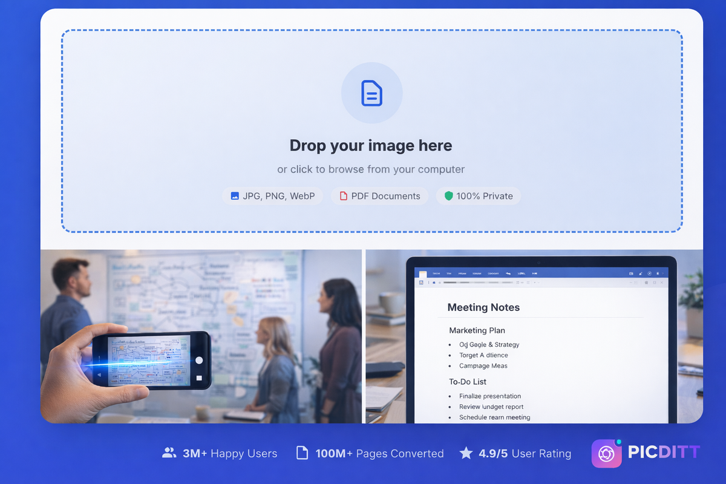
Task: Click the red PDF file icon
Action: (x=343, y=196)
